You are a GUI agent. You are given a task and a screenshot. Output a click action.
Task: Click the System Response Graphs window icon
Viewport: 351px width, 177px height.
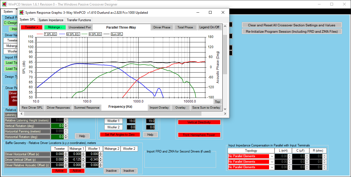[x=22, y=12]
